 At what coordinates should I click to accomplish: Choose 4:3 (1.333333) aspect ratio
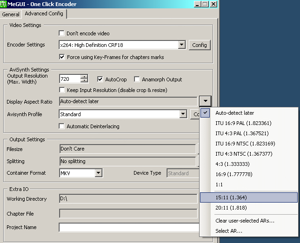[x=248, y=164]
